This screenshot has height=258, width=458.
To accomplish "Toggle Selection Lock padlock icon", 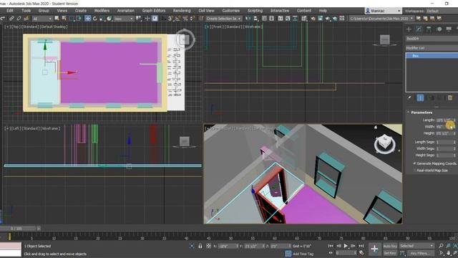I will 200,246.
